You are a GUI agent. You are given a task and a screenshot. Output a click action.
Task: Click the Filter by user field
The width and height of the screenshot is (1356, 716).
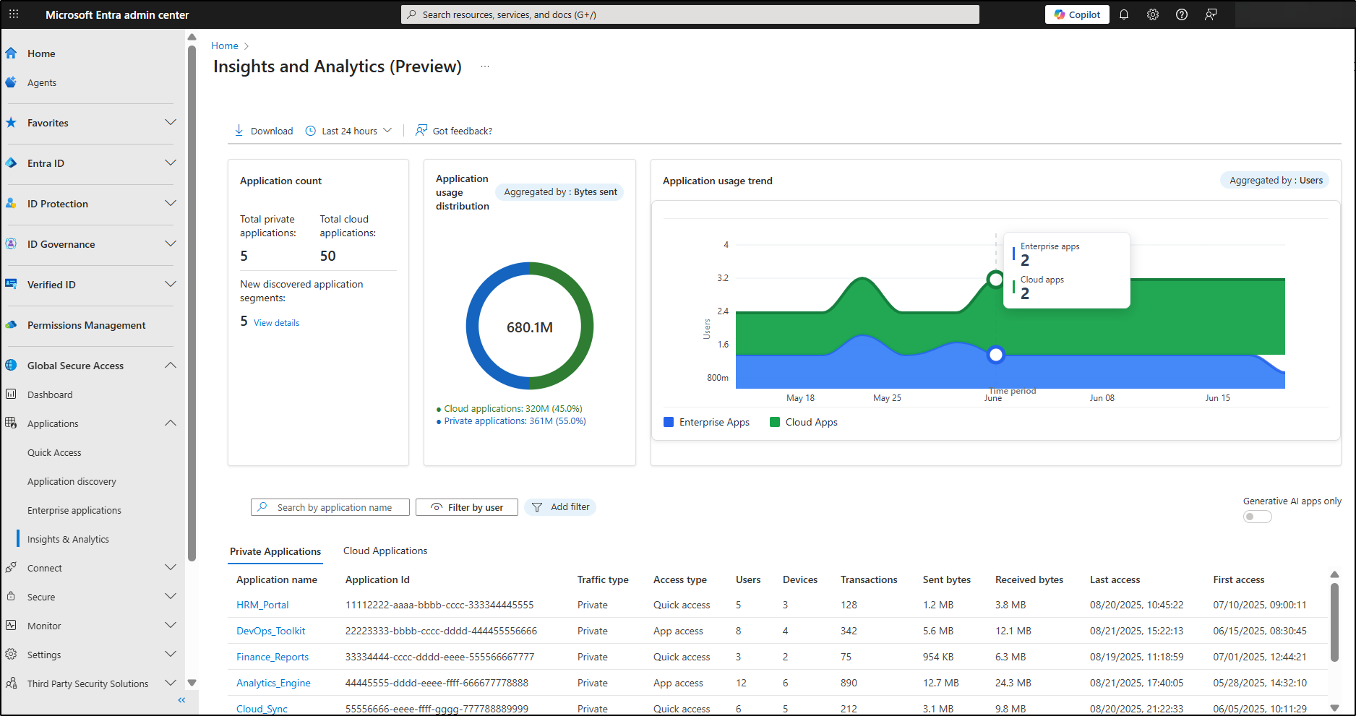467,507
